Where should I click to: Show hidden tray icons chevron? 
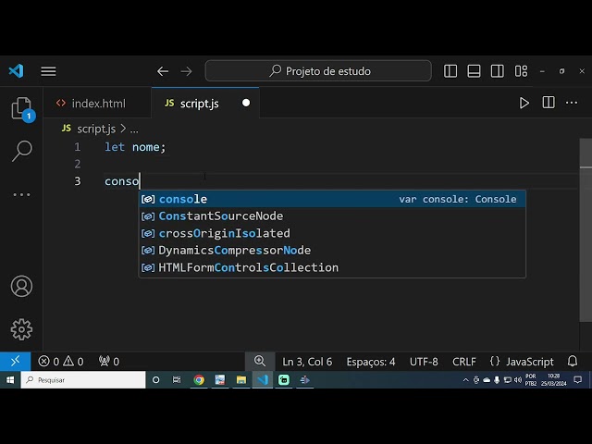click(x=465, y=380)
